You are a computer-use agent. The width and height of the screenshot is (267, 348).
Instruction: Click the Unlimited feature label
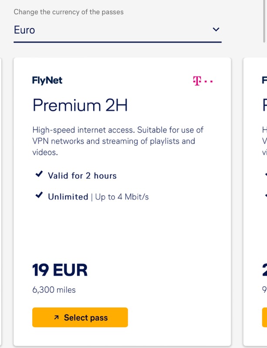(x=68, y=197)
